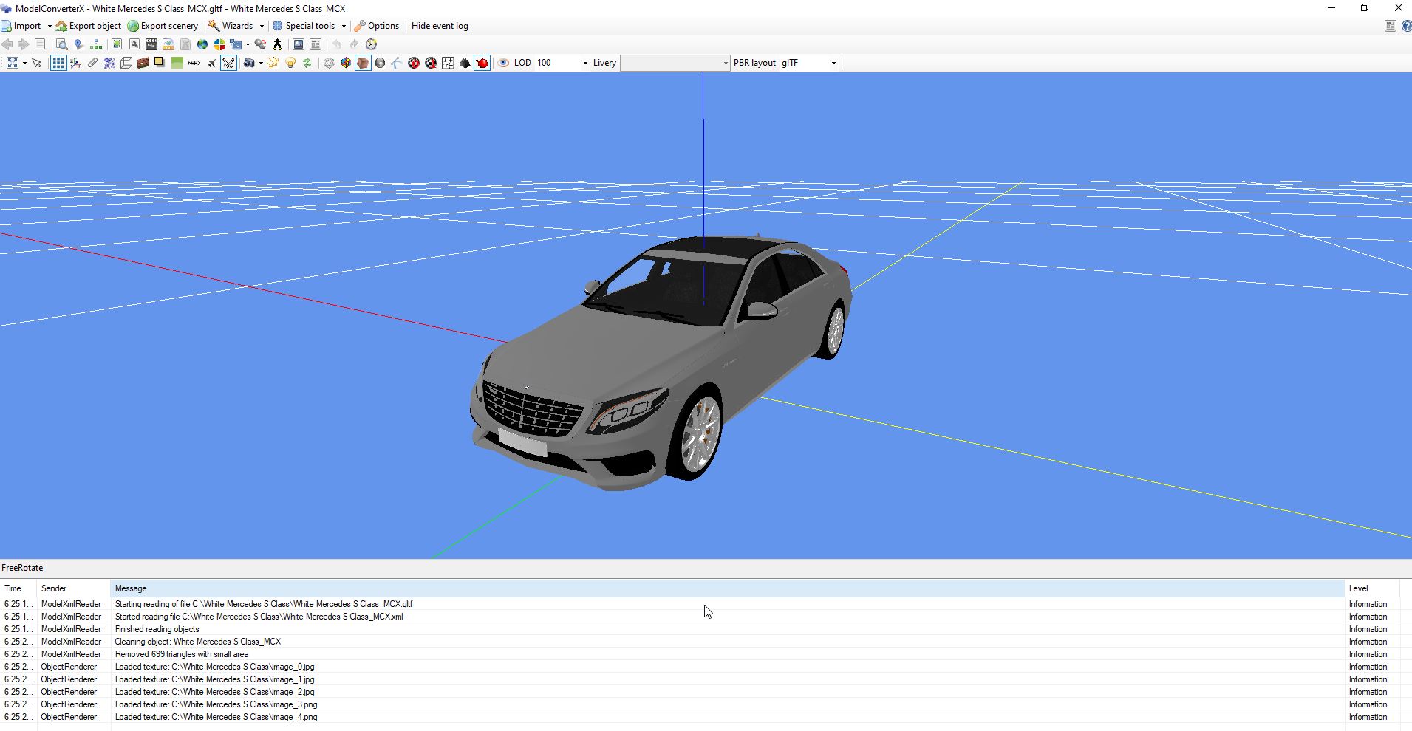
Task: Click the globe icon in the toolbar
Action: [x=202, y=44]
